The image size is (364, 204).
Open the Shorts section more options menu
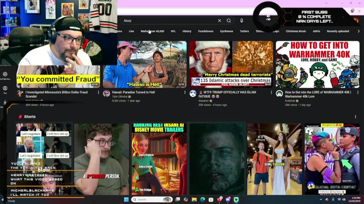[x=355, y=117]
